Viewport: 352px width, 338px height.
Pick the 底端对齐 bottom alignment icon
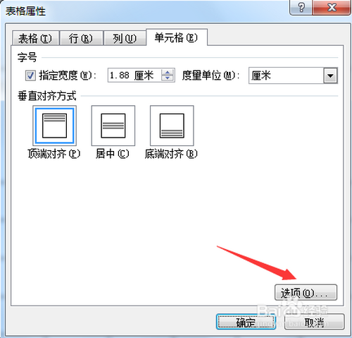coord(172,126)
